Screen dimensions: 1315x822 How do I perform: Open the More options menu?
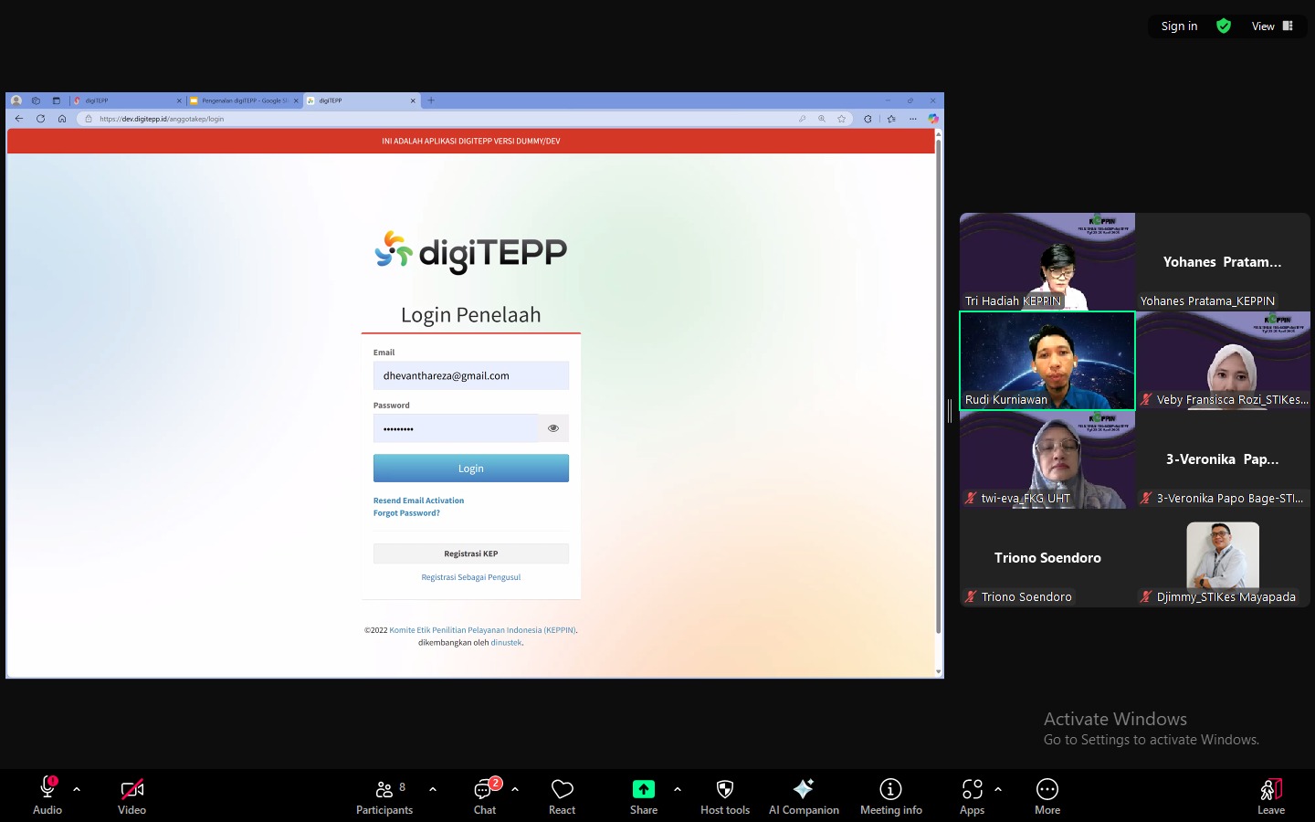(1047, 796)
